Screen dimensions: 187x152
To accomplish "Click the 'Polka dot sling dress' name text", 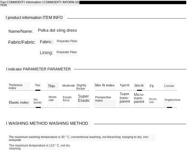I will tap(57, 30).
